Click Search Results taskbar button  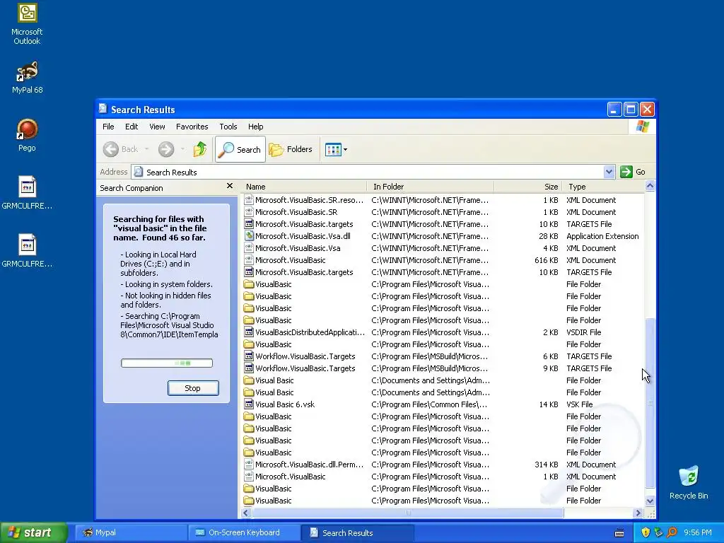[358, 532]
